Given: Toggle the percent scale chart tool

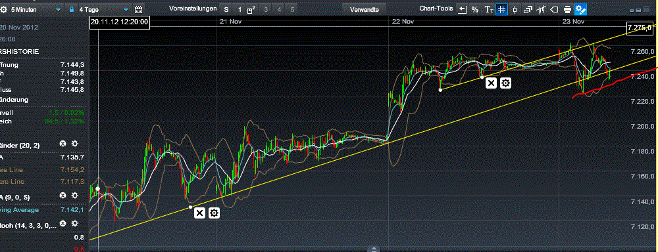Looking at the screenshot, I should 474,9.
